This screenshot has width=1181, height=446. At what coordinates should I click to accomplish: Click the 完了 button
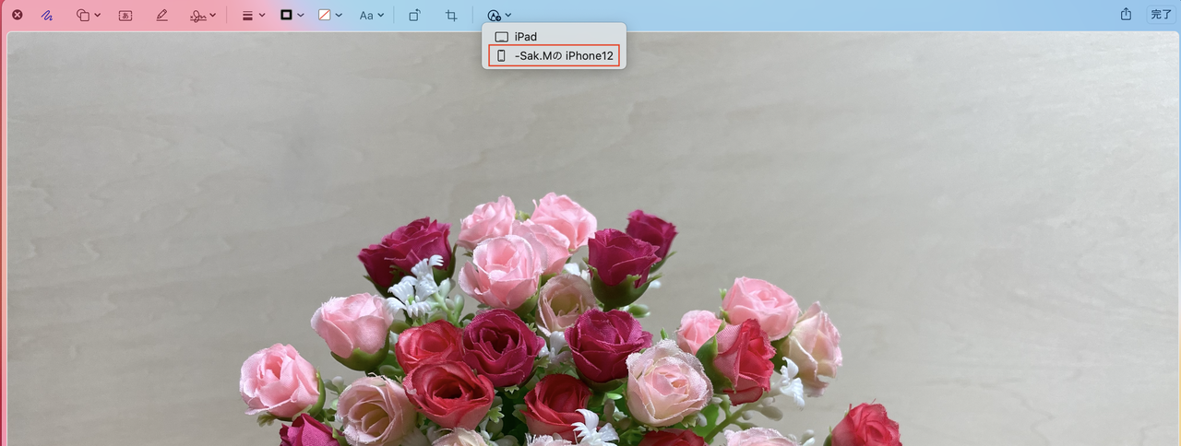1161,15
